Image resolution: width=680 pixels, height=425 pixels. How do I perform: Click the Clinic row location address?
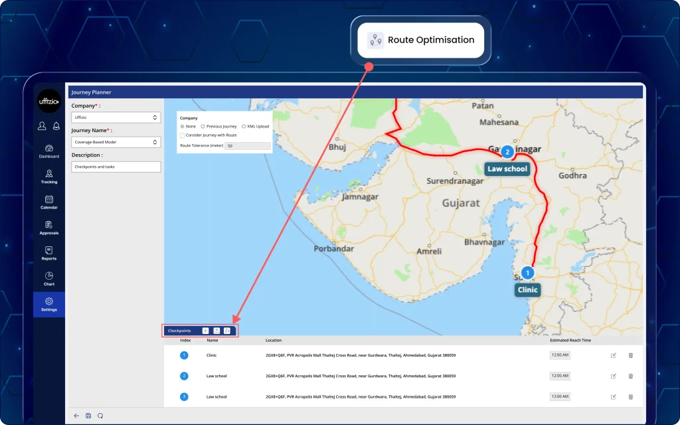[x=361, y=355]
